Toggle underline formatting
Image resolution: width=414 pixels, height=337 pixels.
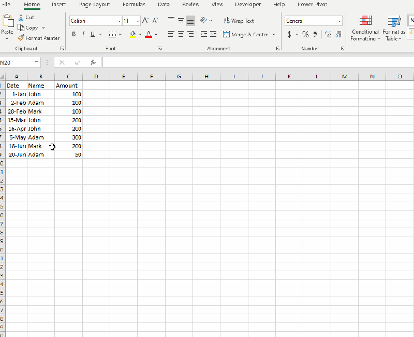click(x=92, y=33)
